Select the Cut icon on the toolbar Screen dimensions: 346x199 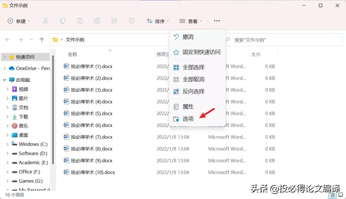coord(45,21)
